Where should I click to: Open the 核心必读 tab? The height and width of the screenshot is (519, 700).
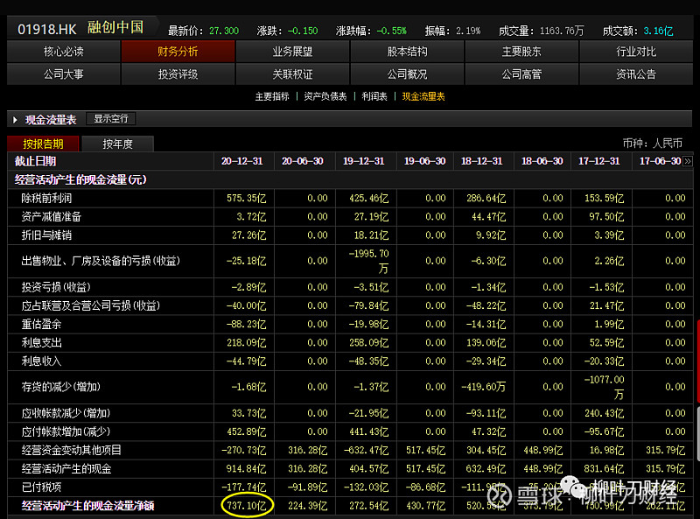click(x=63, y=52)
